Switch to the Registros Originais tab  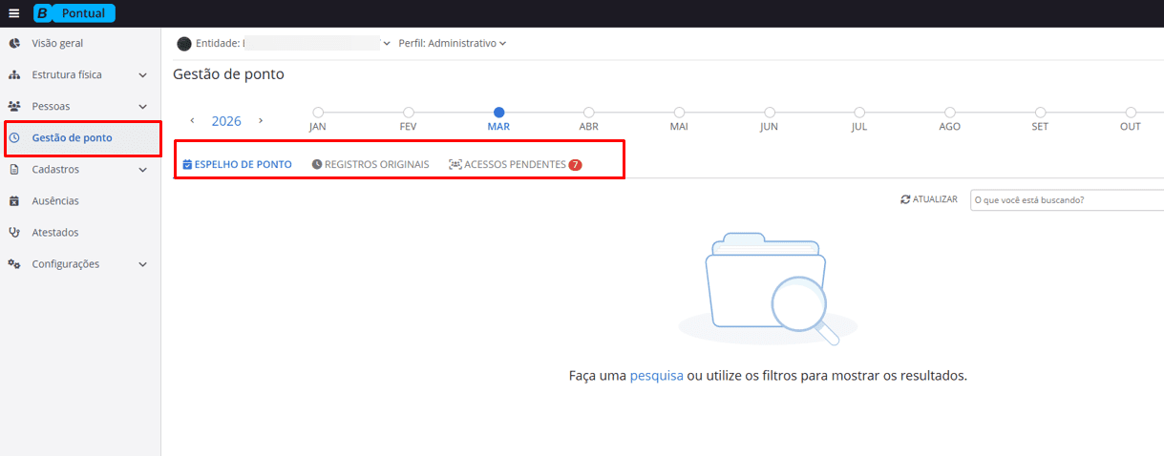(370, 164)
